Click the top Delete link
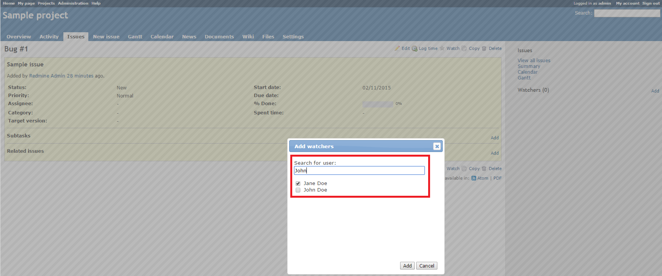Image resolution: width=662 pixels, height=276 pixels. (x=495, y=48)
